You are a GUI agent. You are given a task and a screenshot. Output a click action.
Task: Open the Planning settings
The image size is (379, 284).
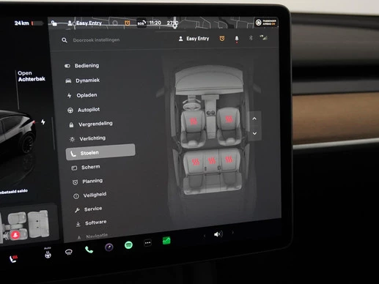click(87, 182)
